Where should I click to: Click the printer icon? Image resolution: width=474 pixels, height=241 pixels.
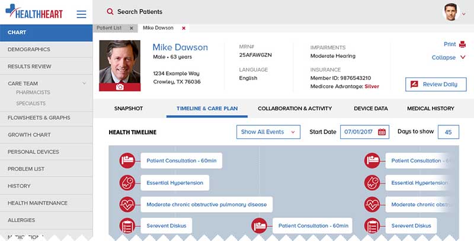(462, 44)
